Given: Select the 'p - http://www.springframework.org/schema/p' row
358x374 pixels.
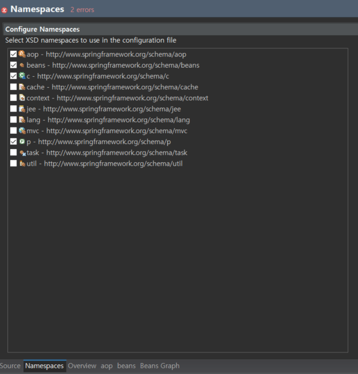Looking at the screenshot, I should click(x=99, y=142).
